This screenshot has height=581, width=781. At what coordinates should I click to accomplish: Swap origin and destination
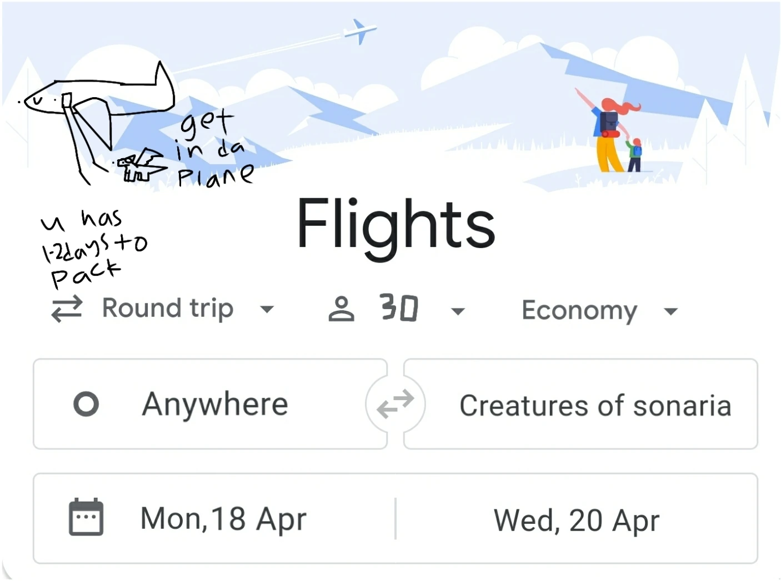coord(395,404)
